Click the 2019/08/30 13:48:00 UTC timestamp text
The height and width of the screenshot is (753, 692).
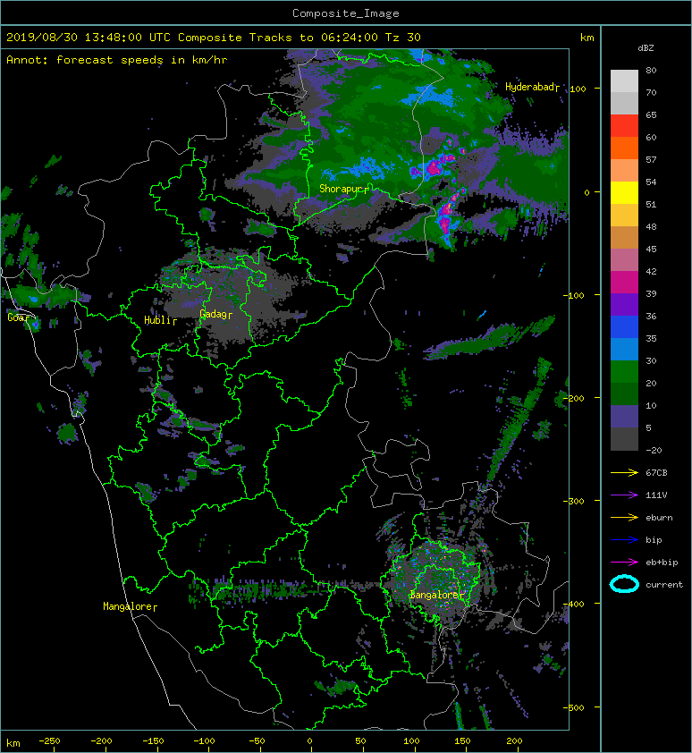tap(89, 37)
